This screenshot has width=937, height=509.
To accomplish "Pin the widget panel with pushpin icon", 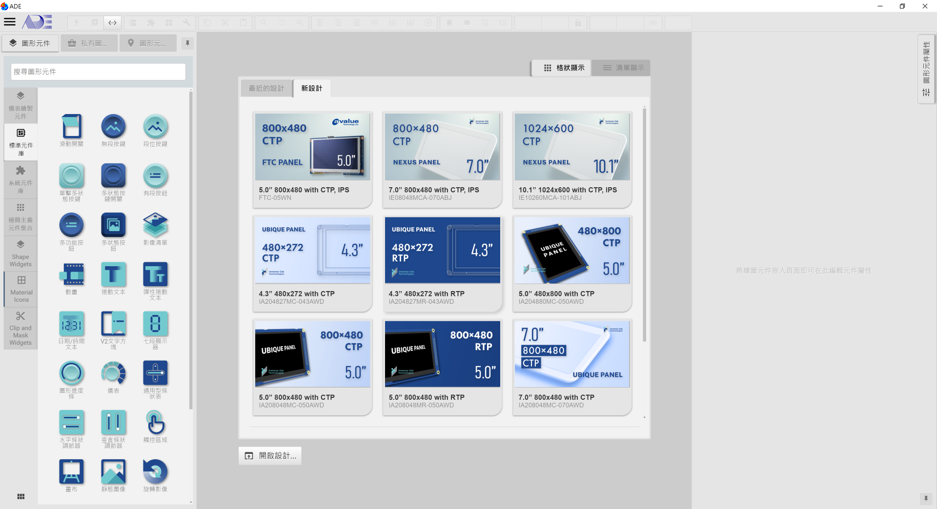I will (x=187, y=43).
